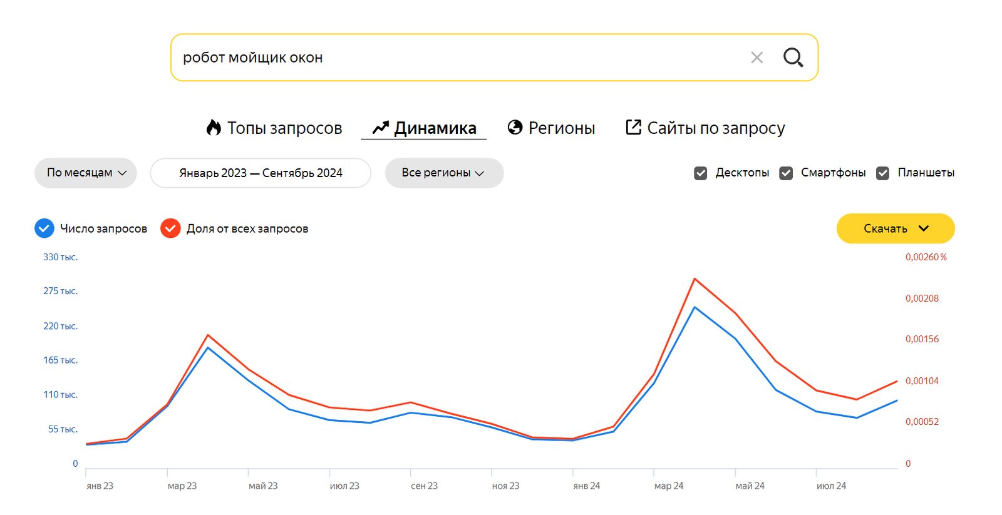Uncheck the Планшеты checkbox
Screen dimensions: 1002x515
coord(882,173)
